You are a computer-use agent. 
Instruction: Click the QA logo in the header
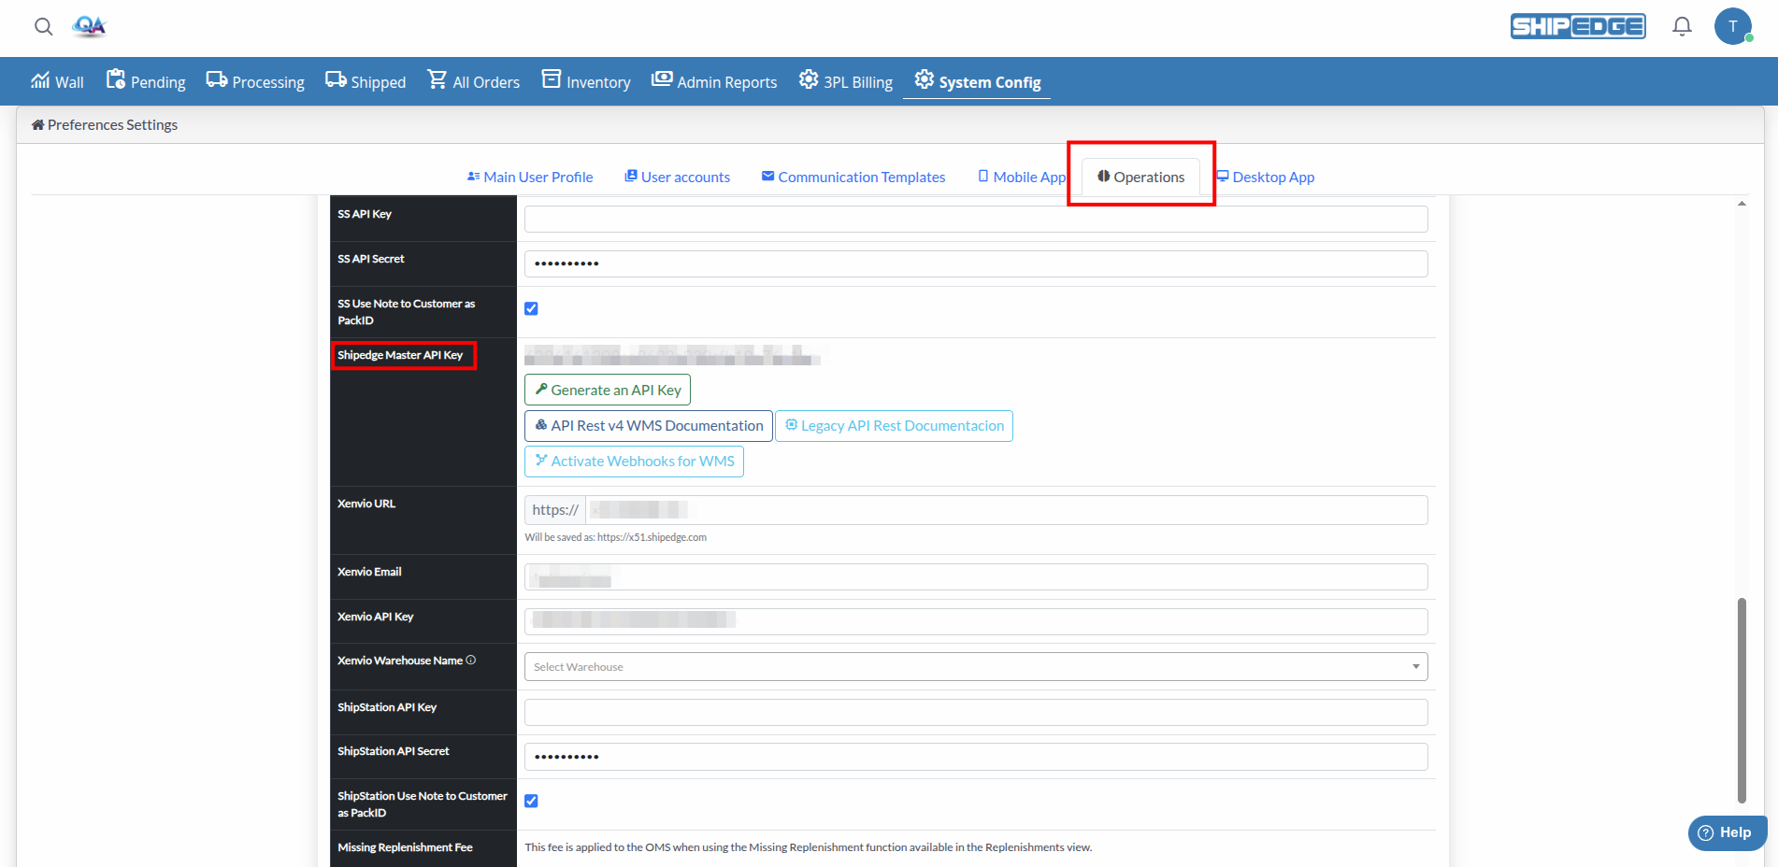90,27
